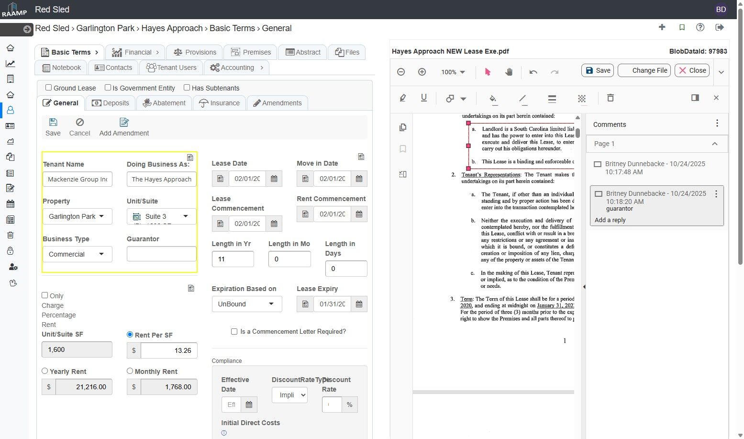Click the Add Amendment icon

(x=124, y=123)
